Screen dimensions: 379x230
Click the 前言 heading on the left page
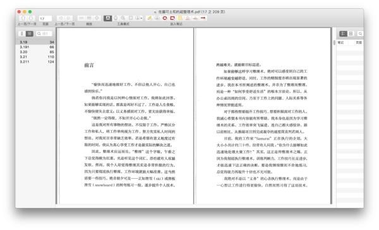pyautogui.click(x=89, y=65)
